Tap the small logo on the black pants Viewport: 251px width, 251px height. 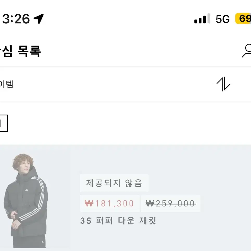coord(43,242)
